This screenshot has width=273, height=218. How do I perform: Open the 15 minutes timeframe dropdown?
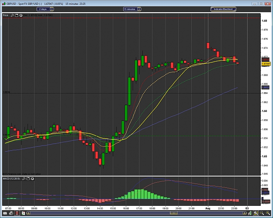tap(132, 9)
